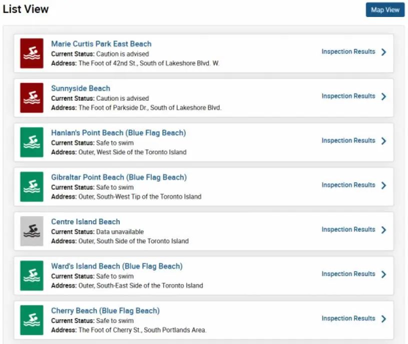408x344 pixels.
Task: View Inspection Results for Hanlan's Point Beach
Action: click(348, 141)
